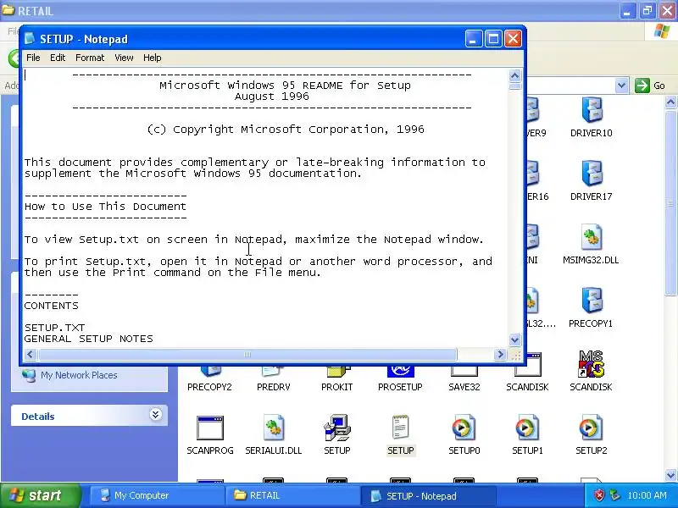Click Notepad vertical scrollbar up arrow
The height and width of the screenshot is (508, 678).
[x=514, y=75]
